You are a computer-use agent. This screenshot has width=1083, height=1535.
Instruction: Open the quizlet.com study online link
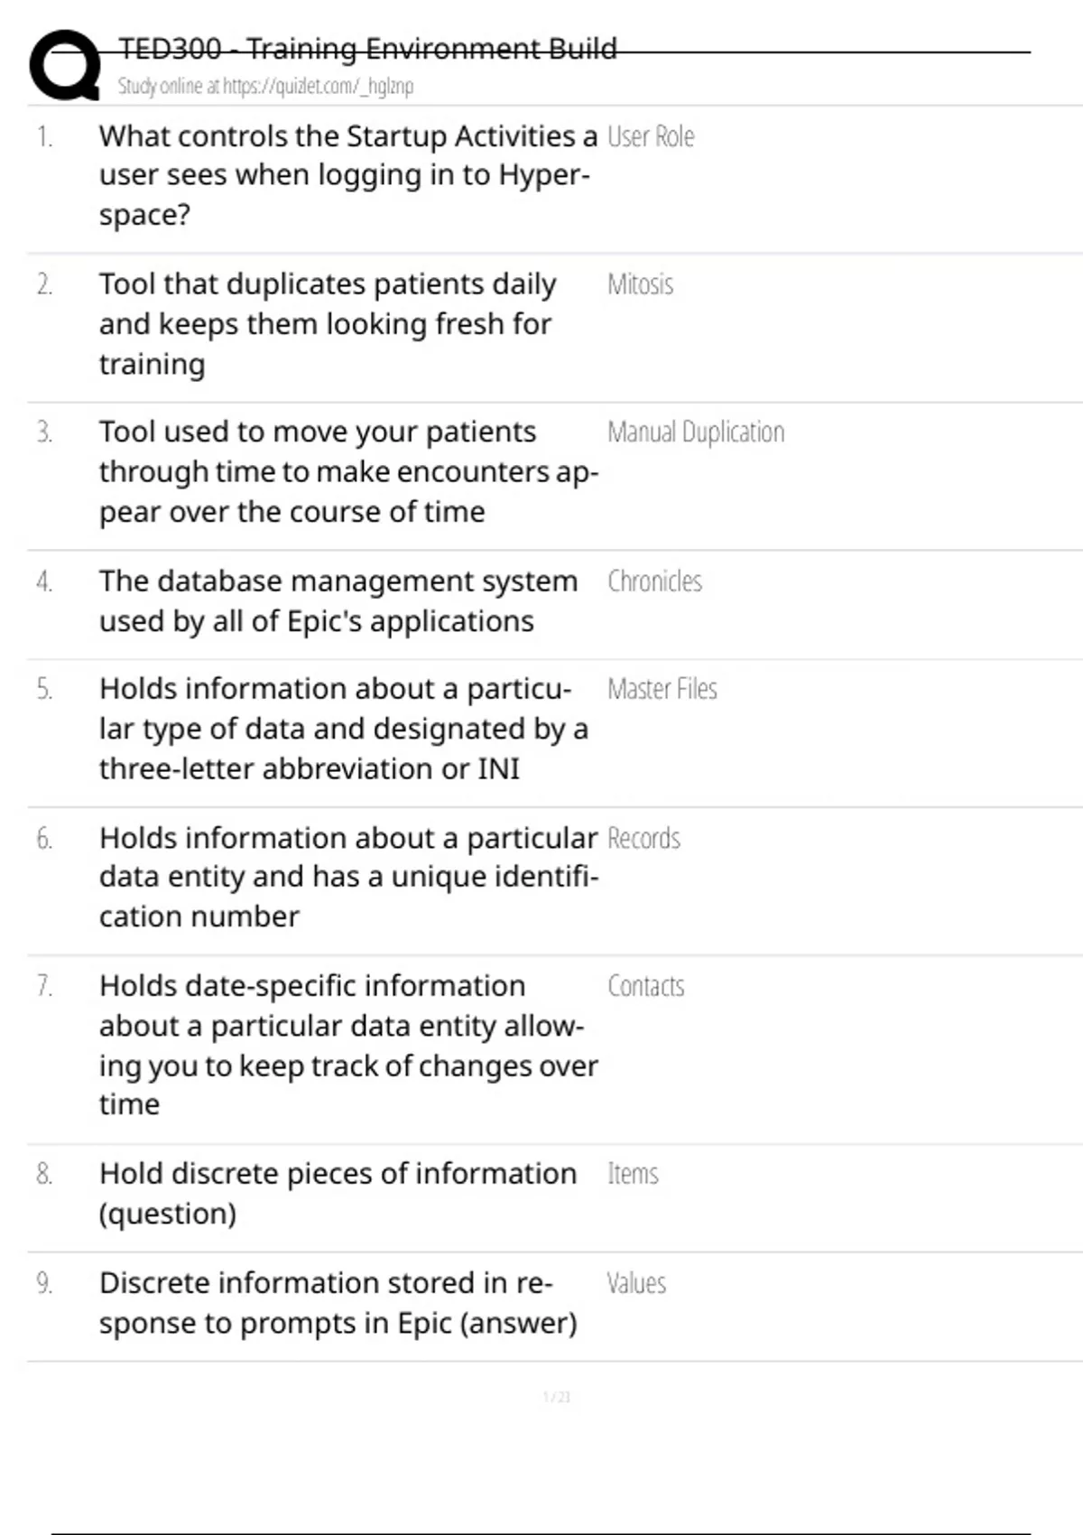[265, 87]
